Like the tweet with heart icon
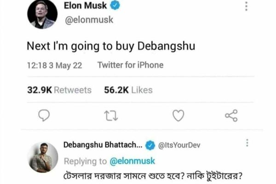276x184 pixels. coord(178,115)
